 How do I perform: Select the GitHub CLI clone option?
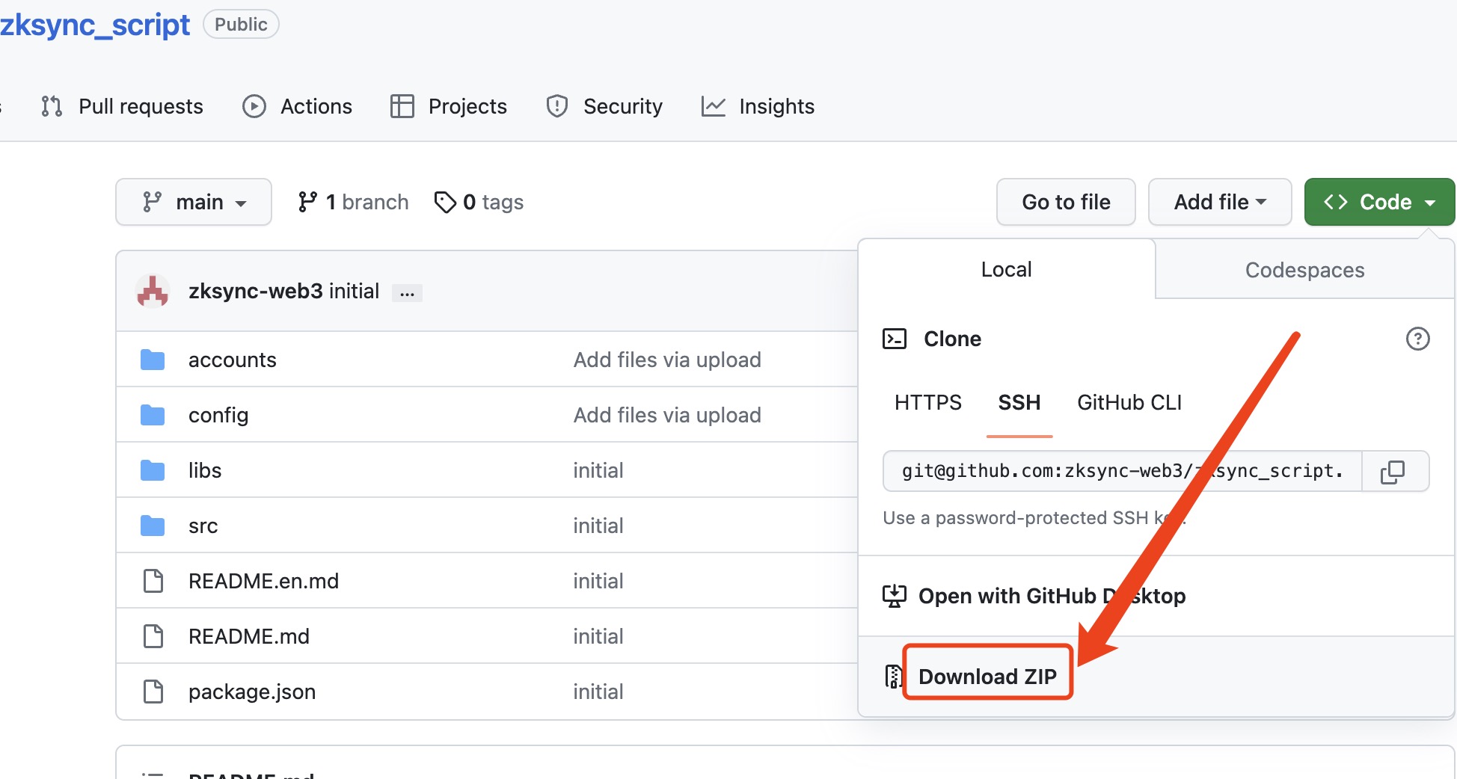pos(1129,402)
